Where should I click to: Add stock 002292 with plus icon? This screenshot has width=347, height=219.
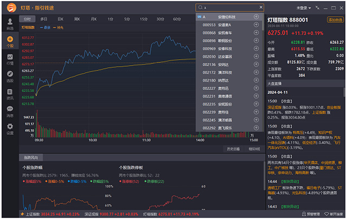coord(256,127)
